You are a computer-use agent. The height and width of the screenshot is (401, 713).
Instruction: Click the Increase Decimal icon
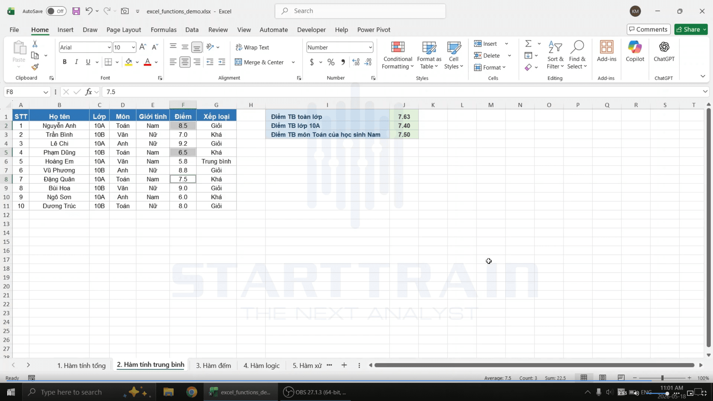click(x=356, y=62)
